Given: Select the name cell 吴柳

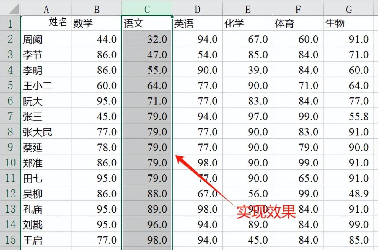Looking at the screenshot, I should (x=46, y=193).
